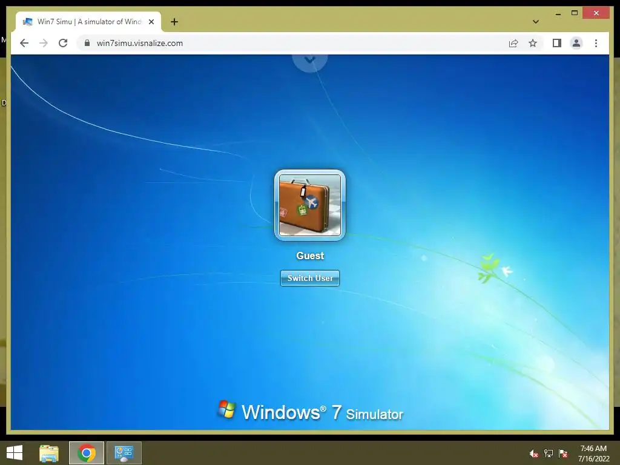
Task: Open the tab search dropdown arrow
Action: (535, 22)
